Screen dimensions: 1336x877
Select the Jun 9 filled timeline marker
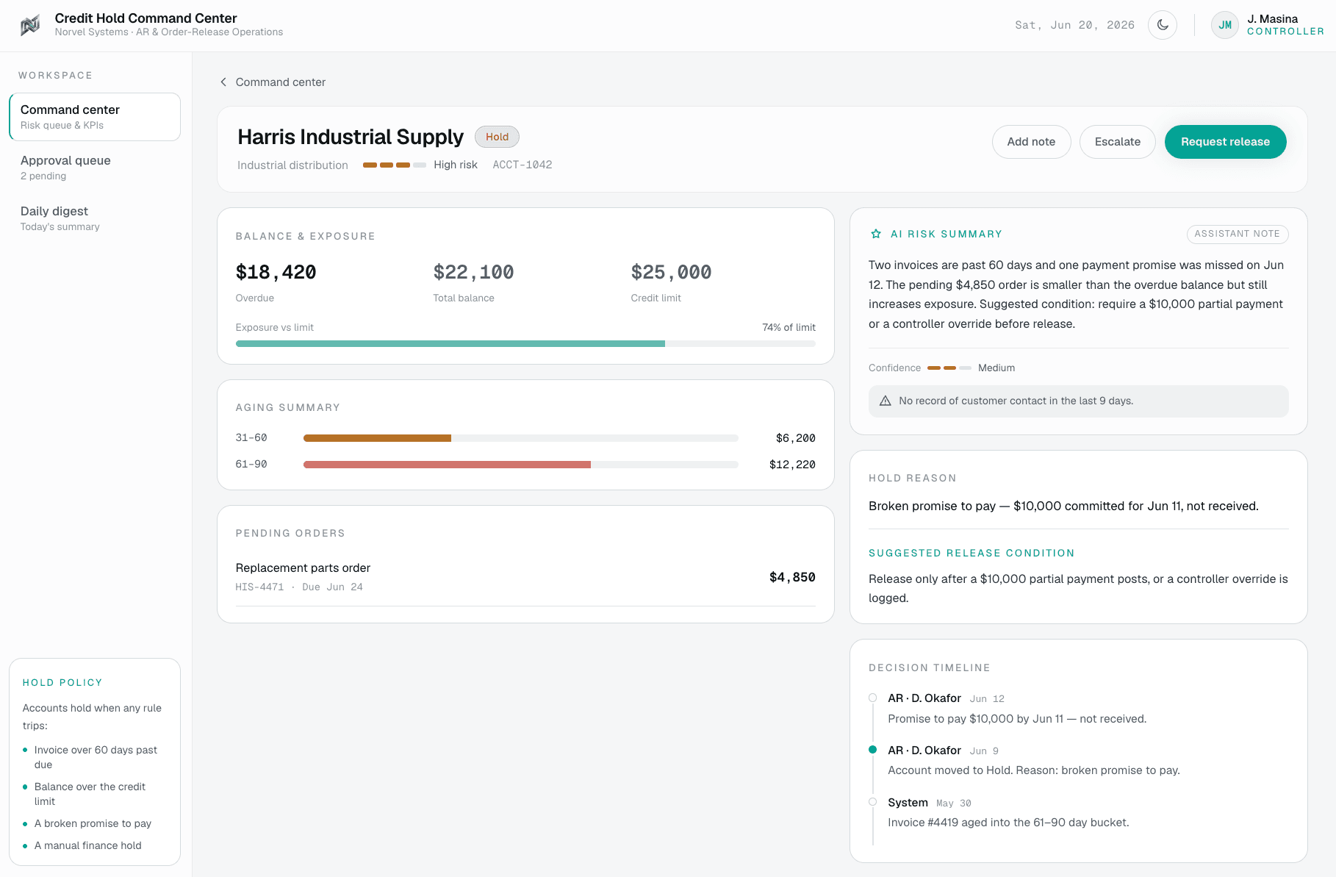click(873, 750)
